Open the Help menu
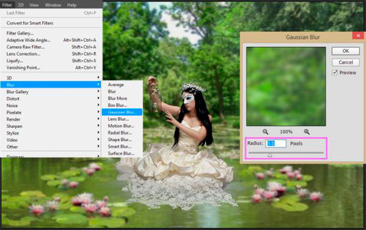 pos(71,5)
